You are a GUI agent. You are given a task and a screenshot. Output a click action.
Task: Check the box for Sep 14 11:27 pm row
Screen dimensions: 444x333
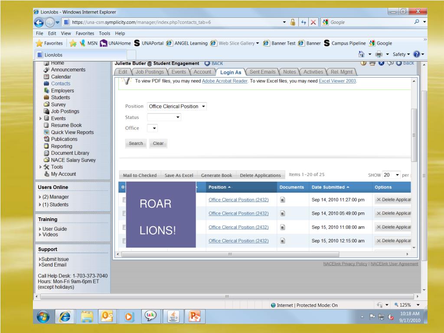(124, 200)
